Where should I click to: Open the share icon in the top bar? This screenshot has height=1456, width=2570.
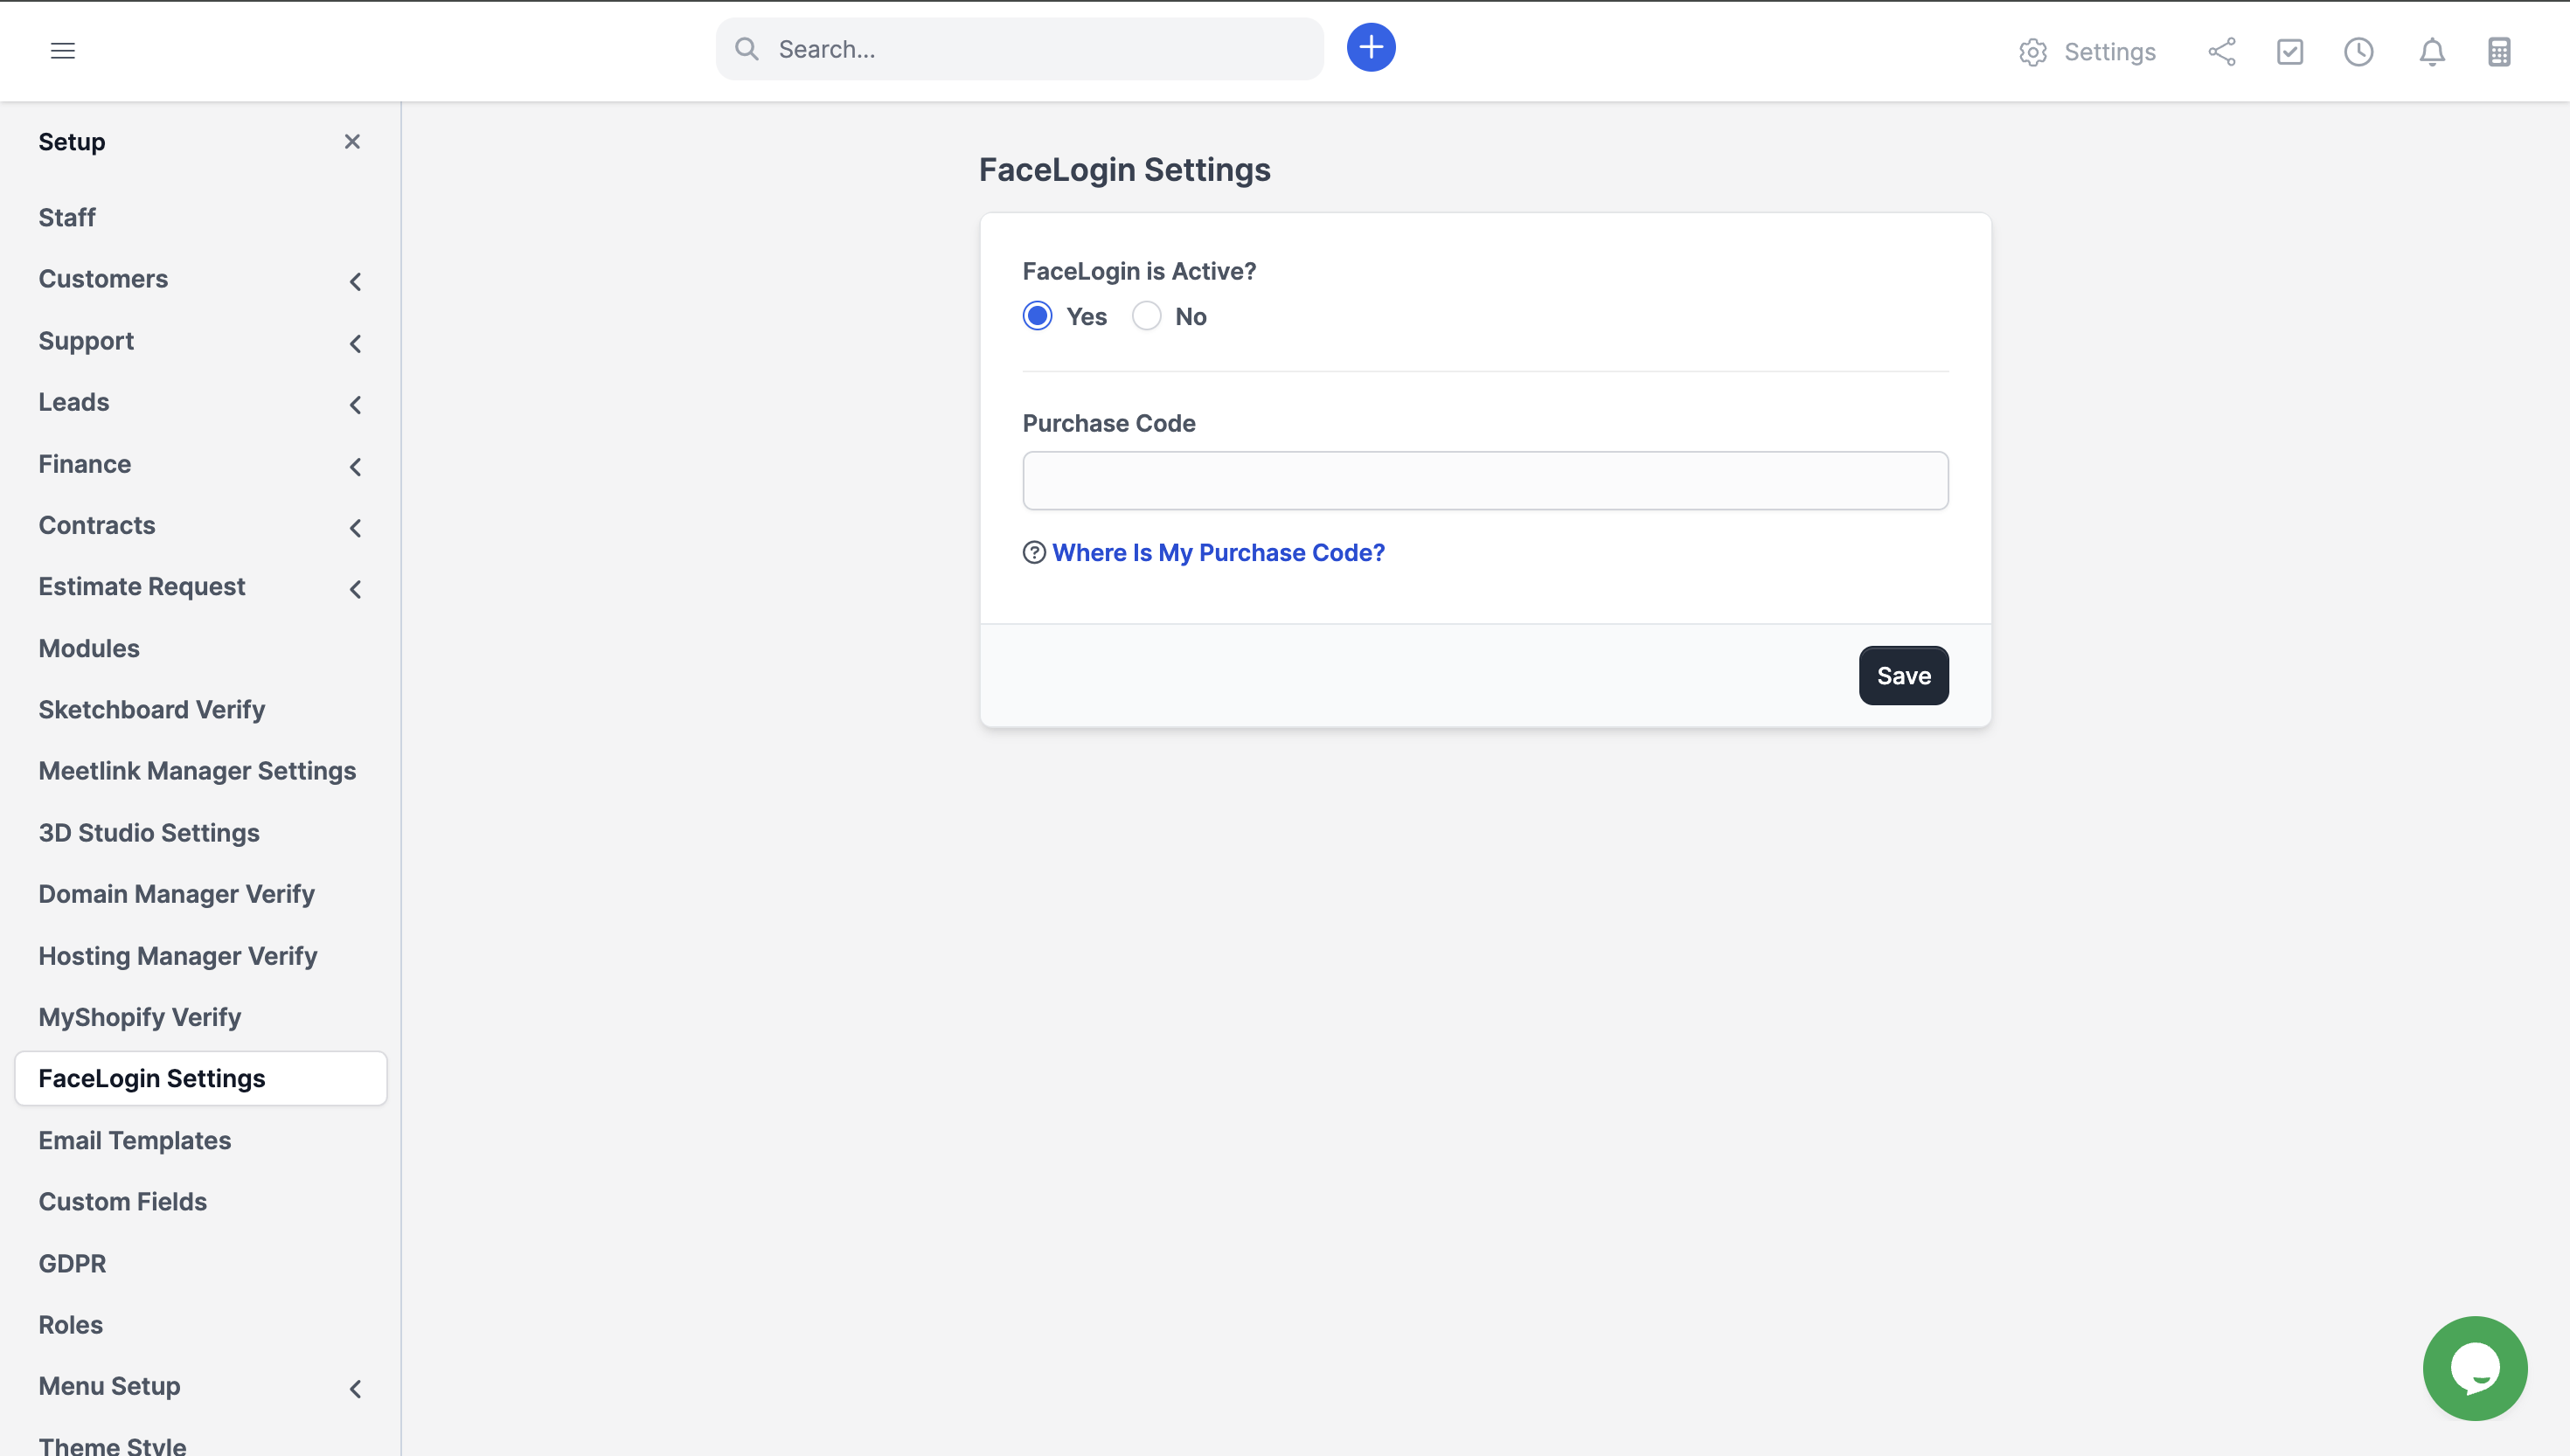pyautogui.click(x=2222, y=51)
